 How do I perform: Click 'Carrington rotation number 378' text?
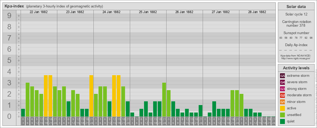(x=296, y=23)
